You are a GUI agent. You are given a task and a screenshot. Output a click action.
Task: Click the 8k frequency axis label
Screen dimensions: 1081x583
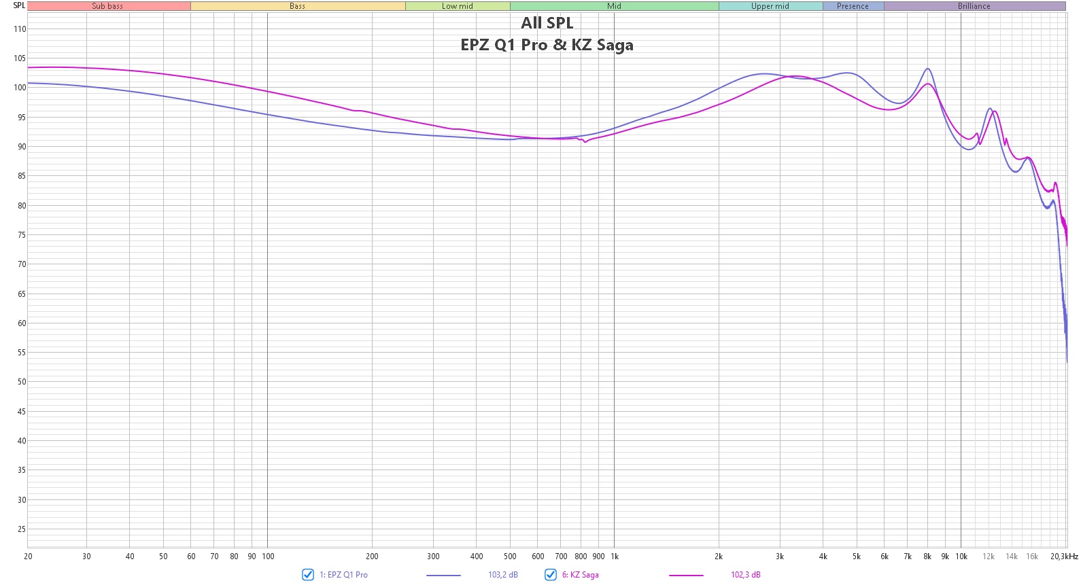[927, 556]
